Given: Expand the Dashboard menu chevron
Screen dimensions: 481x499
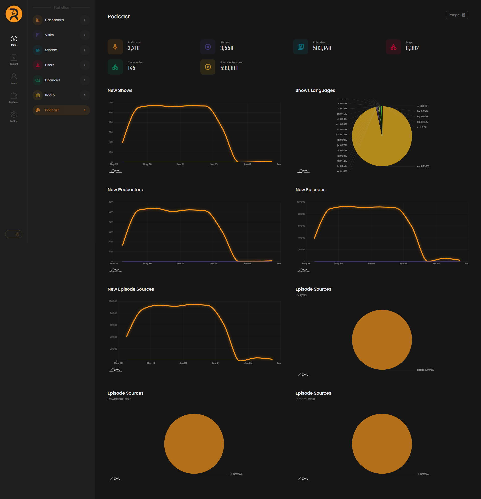Looking at the screenshot, I should coord(85,20).
